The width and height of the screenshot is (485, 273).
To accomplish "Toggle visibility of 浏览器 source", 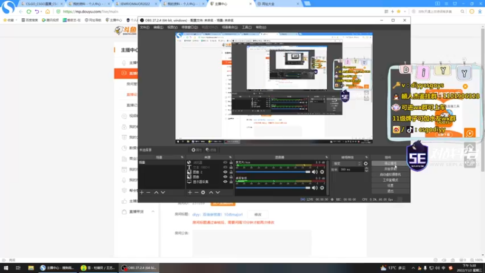I will 225,163.
